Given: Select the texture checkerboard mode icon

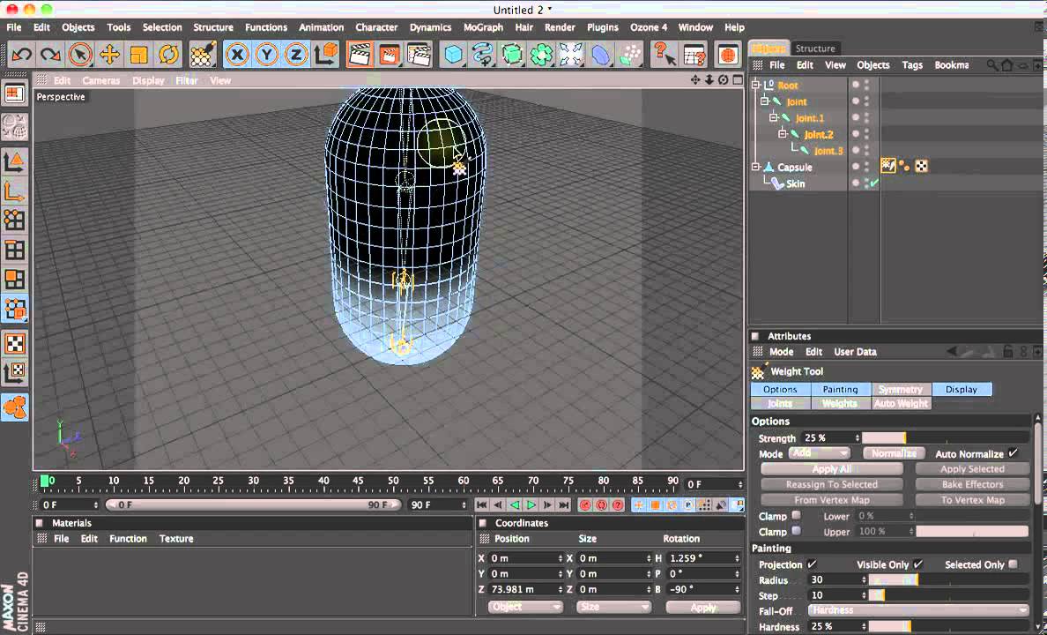Looking at the screenshot, I should [x=15, y=344].
